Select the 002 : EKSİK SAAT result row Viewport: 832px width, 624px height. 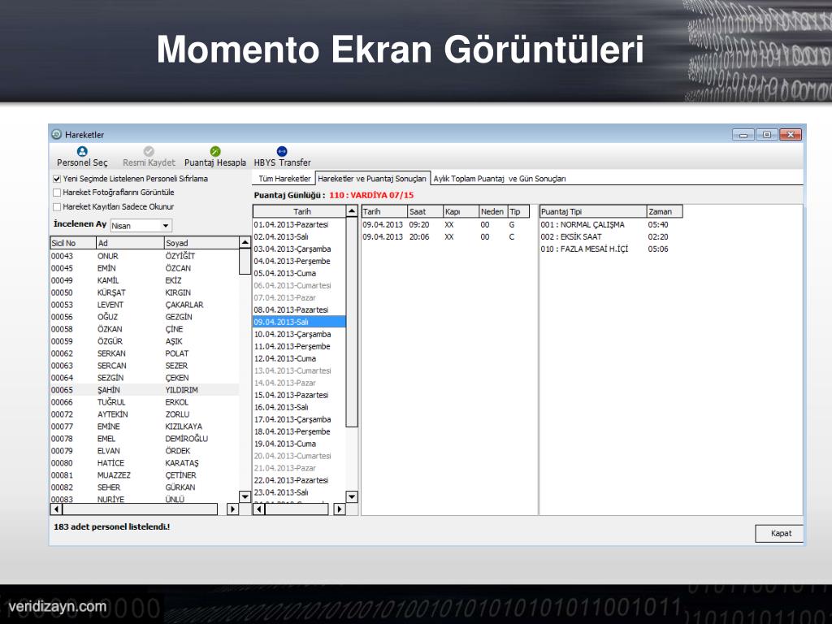click(610, 236)
